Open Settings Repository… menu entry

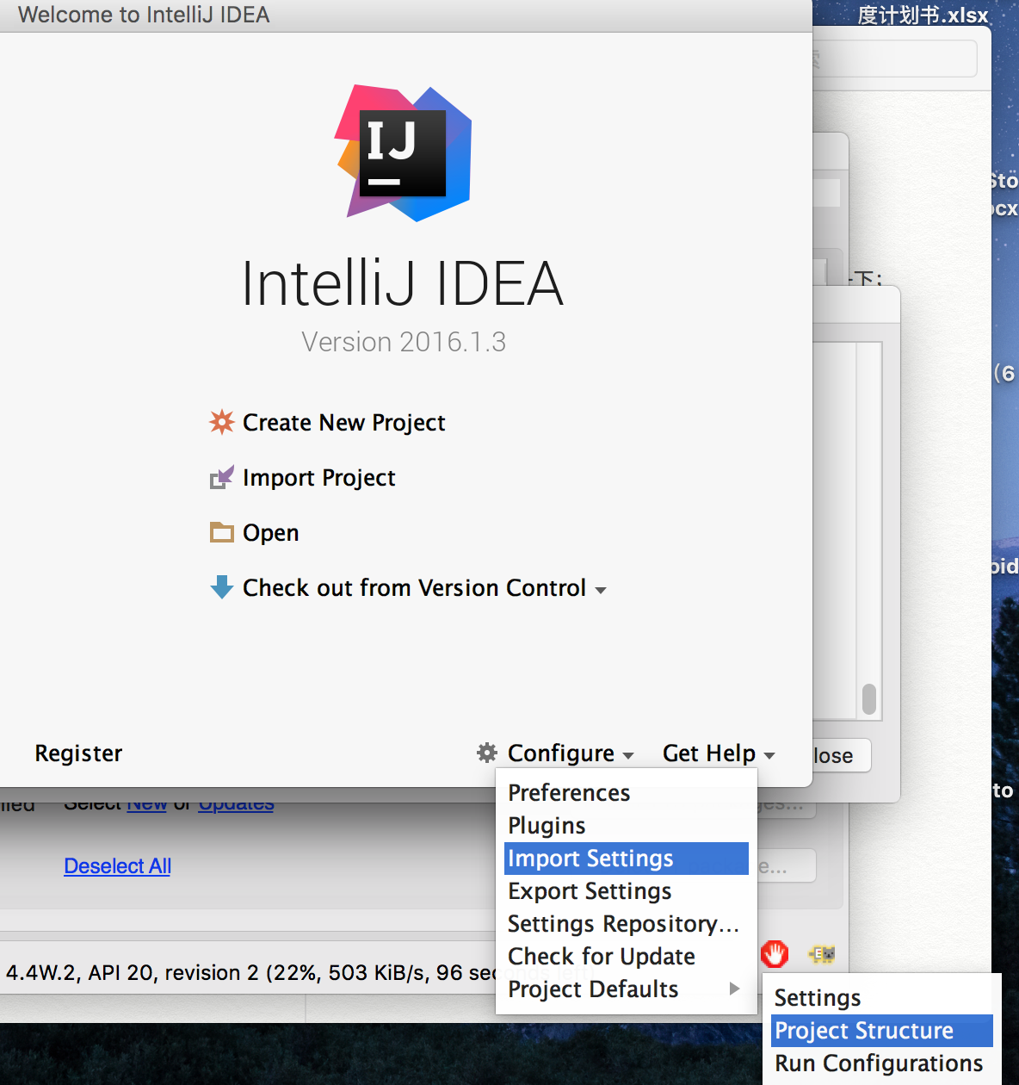click(x=627, y=924)
